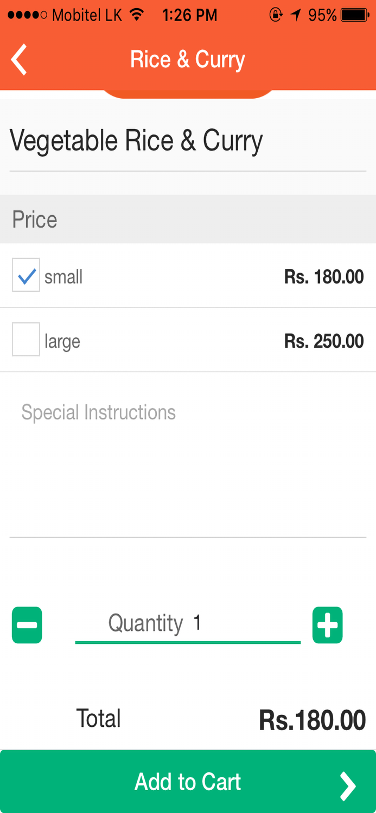Image resolution: width=376 pixels, height=813 pixels.
Task: Tap the Add to Cart button
Action: coord(187,781)
